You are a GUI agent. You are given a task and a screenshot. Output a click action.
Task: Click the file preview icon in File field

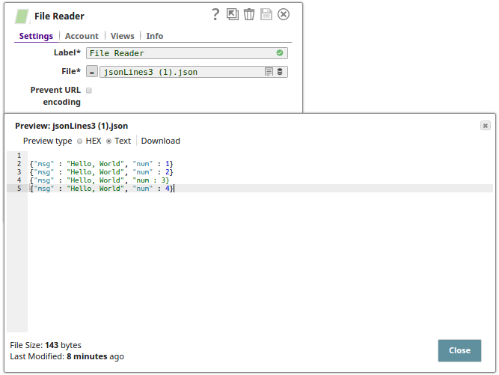[x=269, y=72]
